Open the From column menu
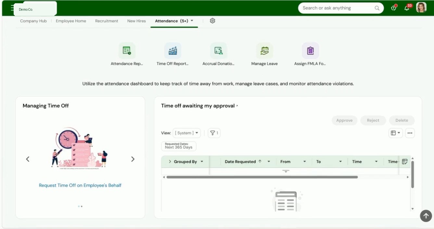Image resolution: width=434 pixels, height=229 pixels. (x=304, y=161)
